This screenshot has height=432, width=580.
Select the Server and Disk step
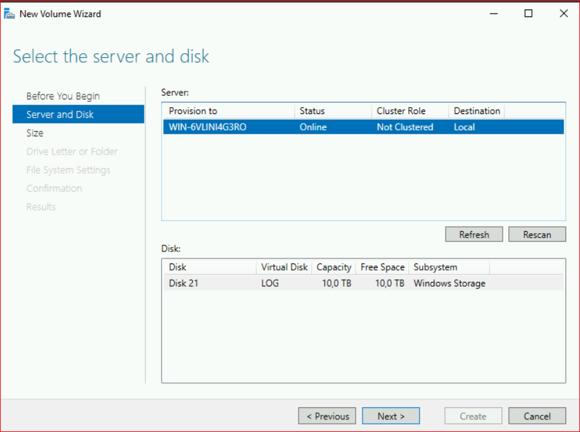[60, 115]
